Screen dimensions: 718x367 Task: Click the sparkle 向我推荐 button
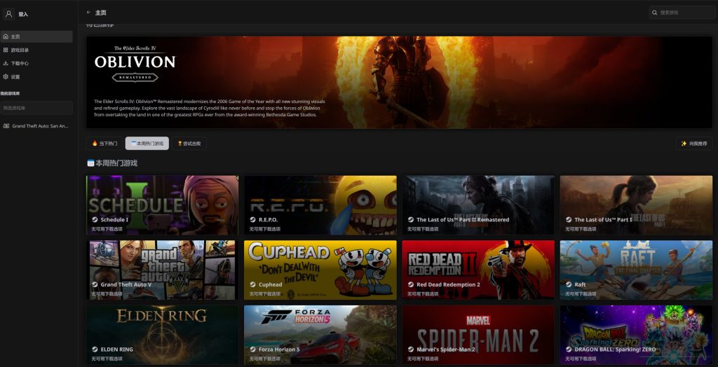point(694,144)
